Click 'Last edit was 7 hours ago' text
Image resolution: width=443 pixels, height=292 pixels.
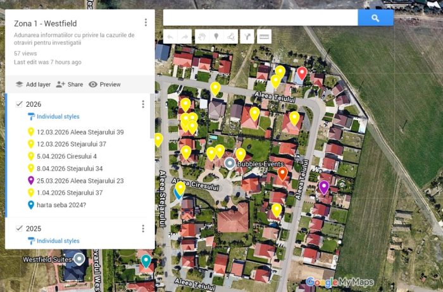pyautogui.click(x=47, y=62)
